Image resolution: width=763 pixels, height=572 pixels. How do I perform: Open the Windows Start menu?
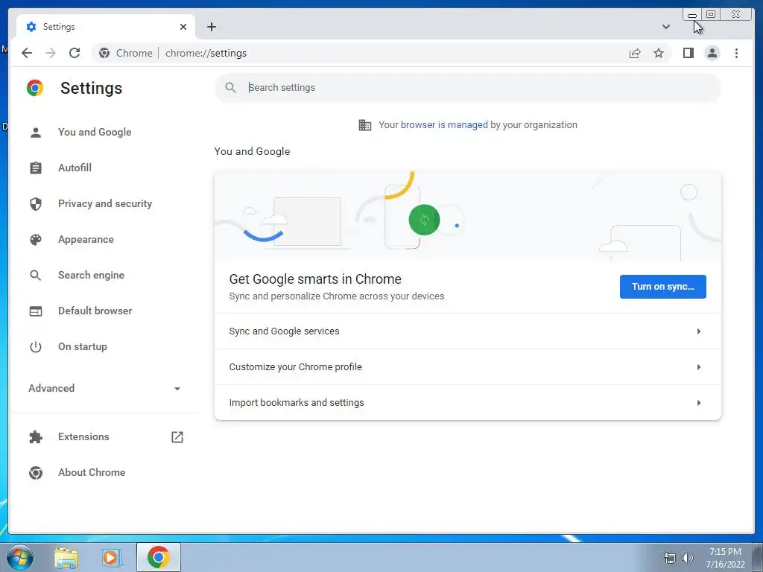[19, 558]
